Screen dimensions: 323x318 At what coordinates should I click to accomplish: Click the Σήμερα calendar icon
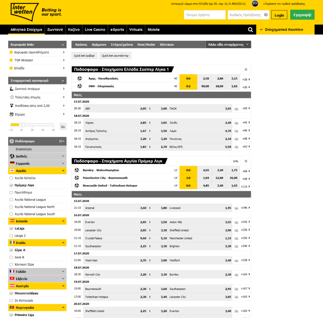point(12,114)
